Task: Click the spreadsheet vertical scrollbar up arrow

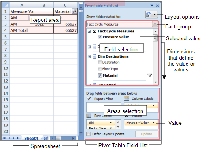Action: point(81,7)
